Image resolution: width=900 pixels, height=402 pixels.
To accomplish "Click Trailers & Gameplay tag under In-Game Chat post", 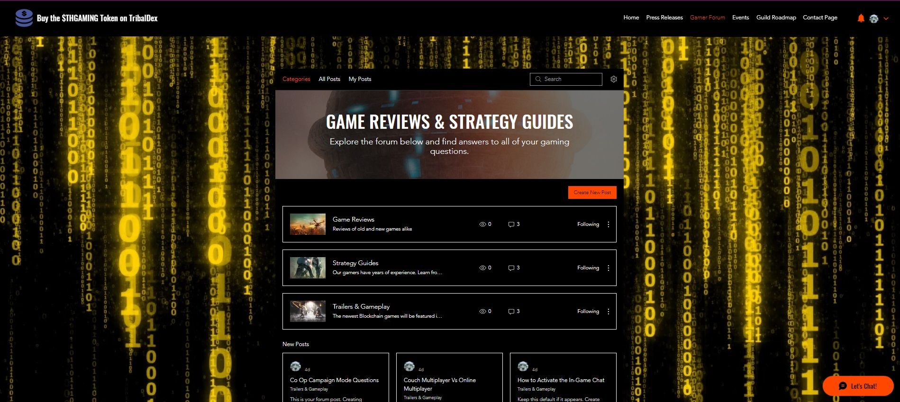I will click(x=536, y=389).
